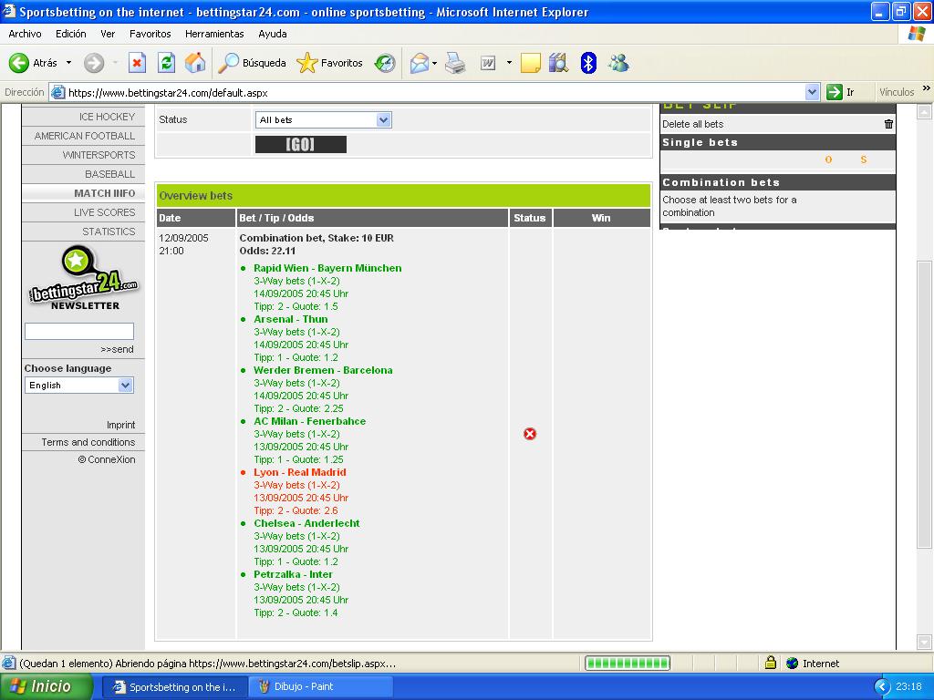Open LIVE SCORES sidebar link
The width and height of the screenshot is (934, 700).
click(x=105, y=212)
